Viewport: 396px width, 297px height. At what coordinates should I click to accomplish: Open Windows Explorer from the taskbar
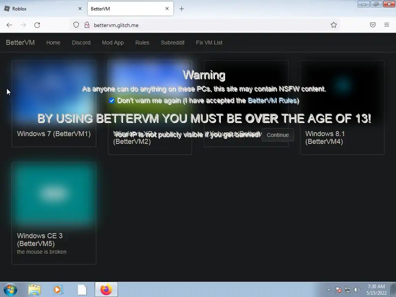[x=34, y=290]
